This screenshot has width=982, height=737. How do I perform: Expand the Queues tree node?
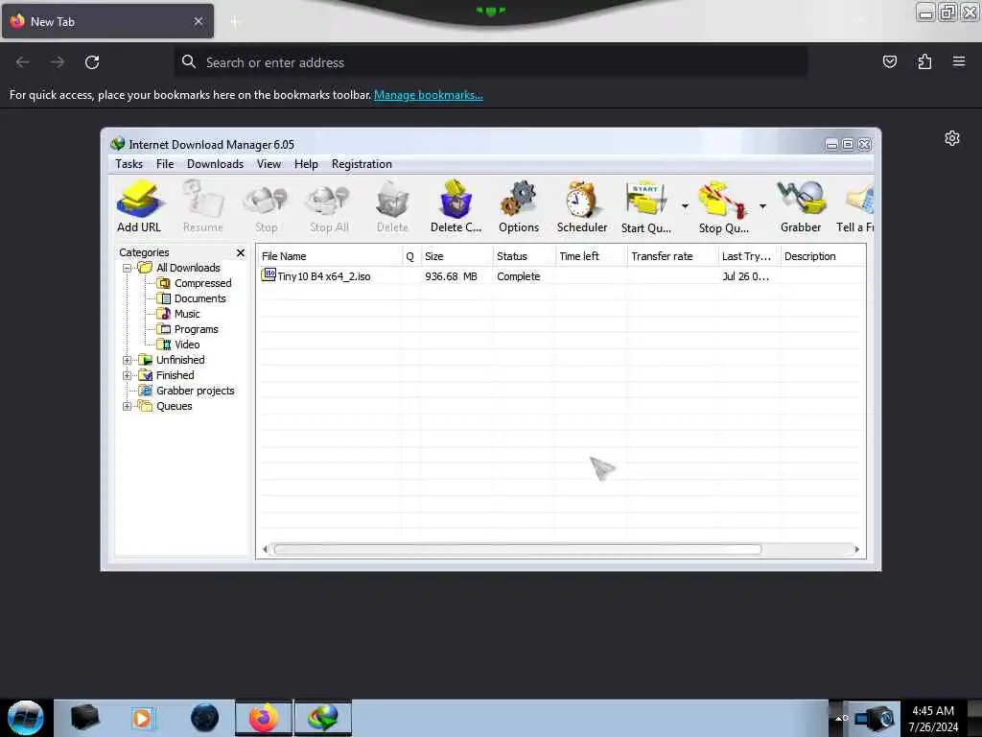pyautogui.click(x=128, y=406)
